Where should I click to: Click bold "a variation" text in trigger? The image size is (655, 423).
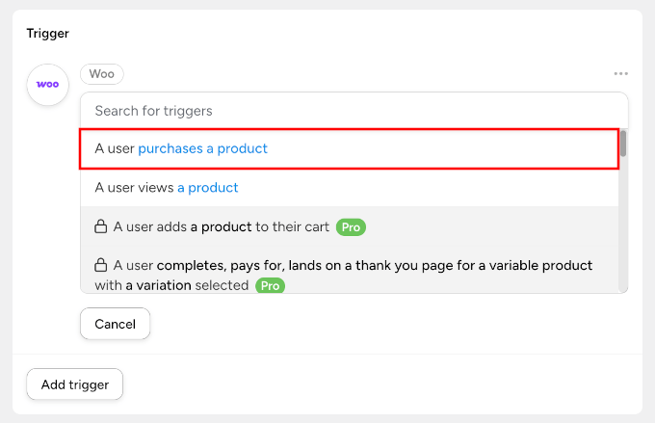click(158, 286)
